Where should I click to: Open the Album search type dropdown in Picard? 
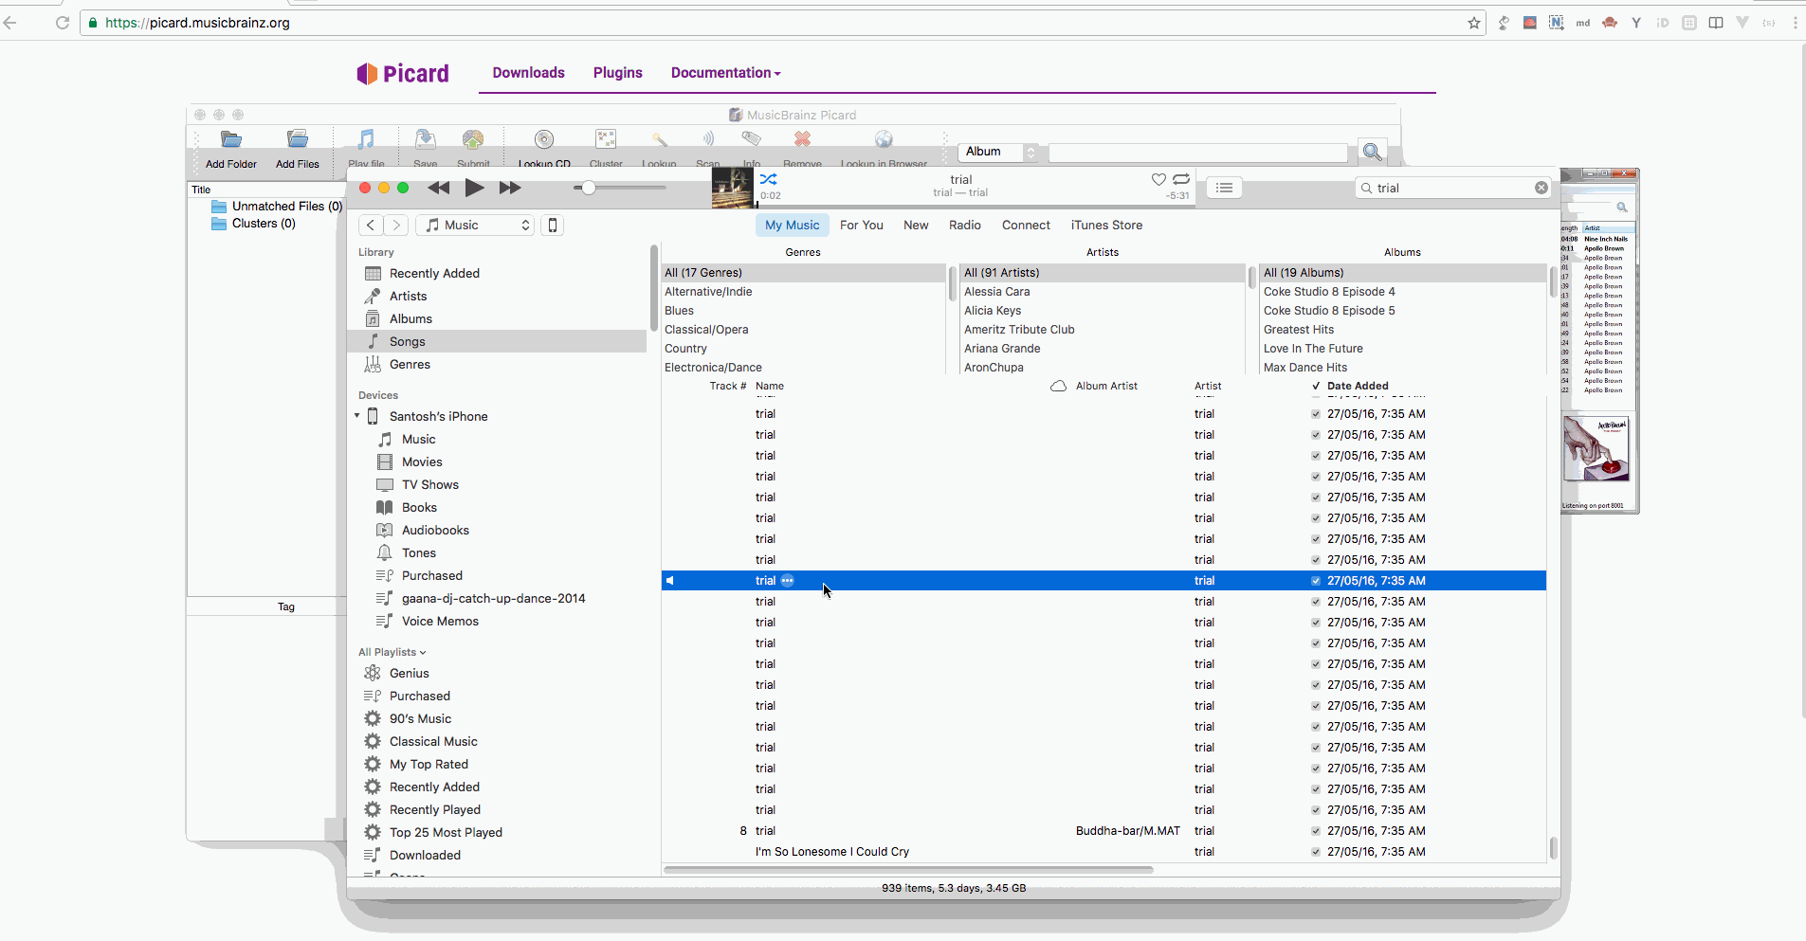pyautogui.click(x=998, y=152)
